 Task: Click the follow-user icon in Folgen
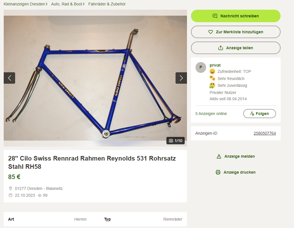[252, 114]
